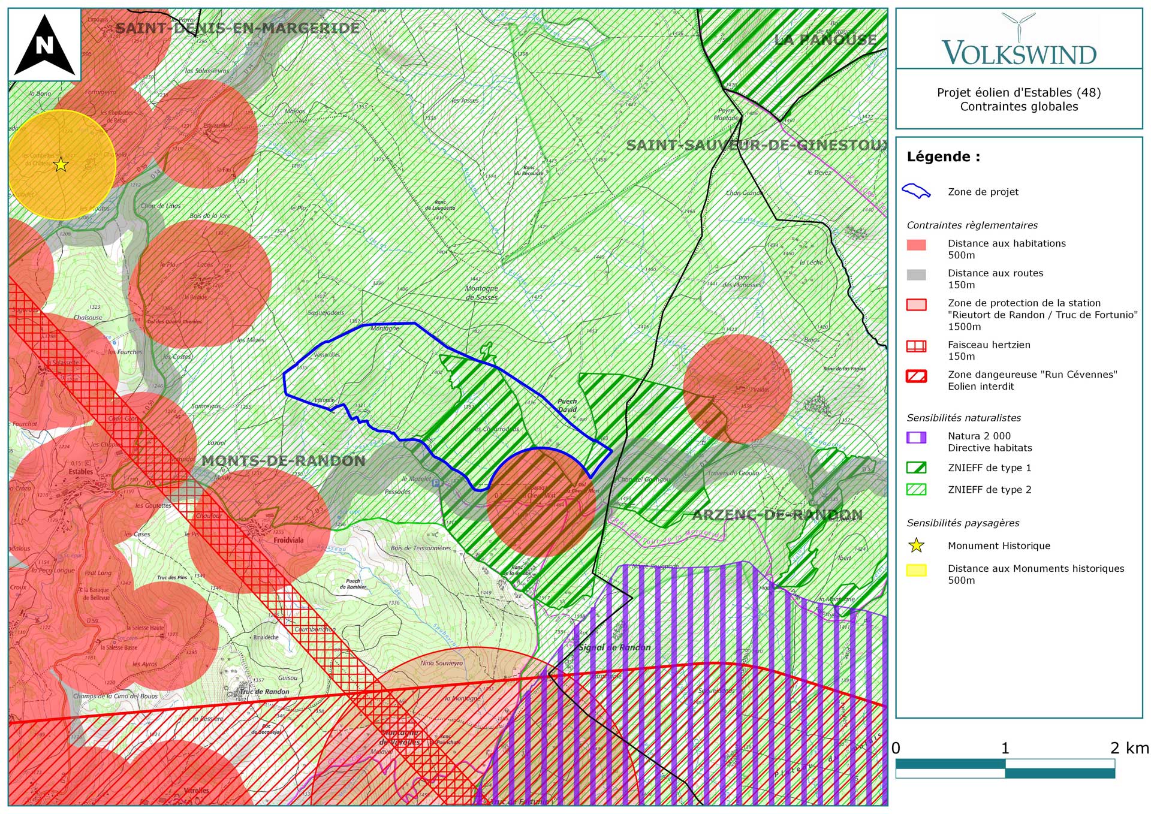
Task: Click the yellow star legend symbol
Action: pyautogui.click(x=916, y=545)
